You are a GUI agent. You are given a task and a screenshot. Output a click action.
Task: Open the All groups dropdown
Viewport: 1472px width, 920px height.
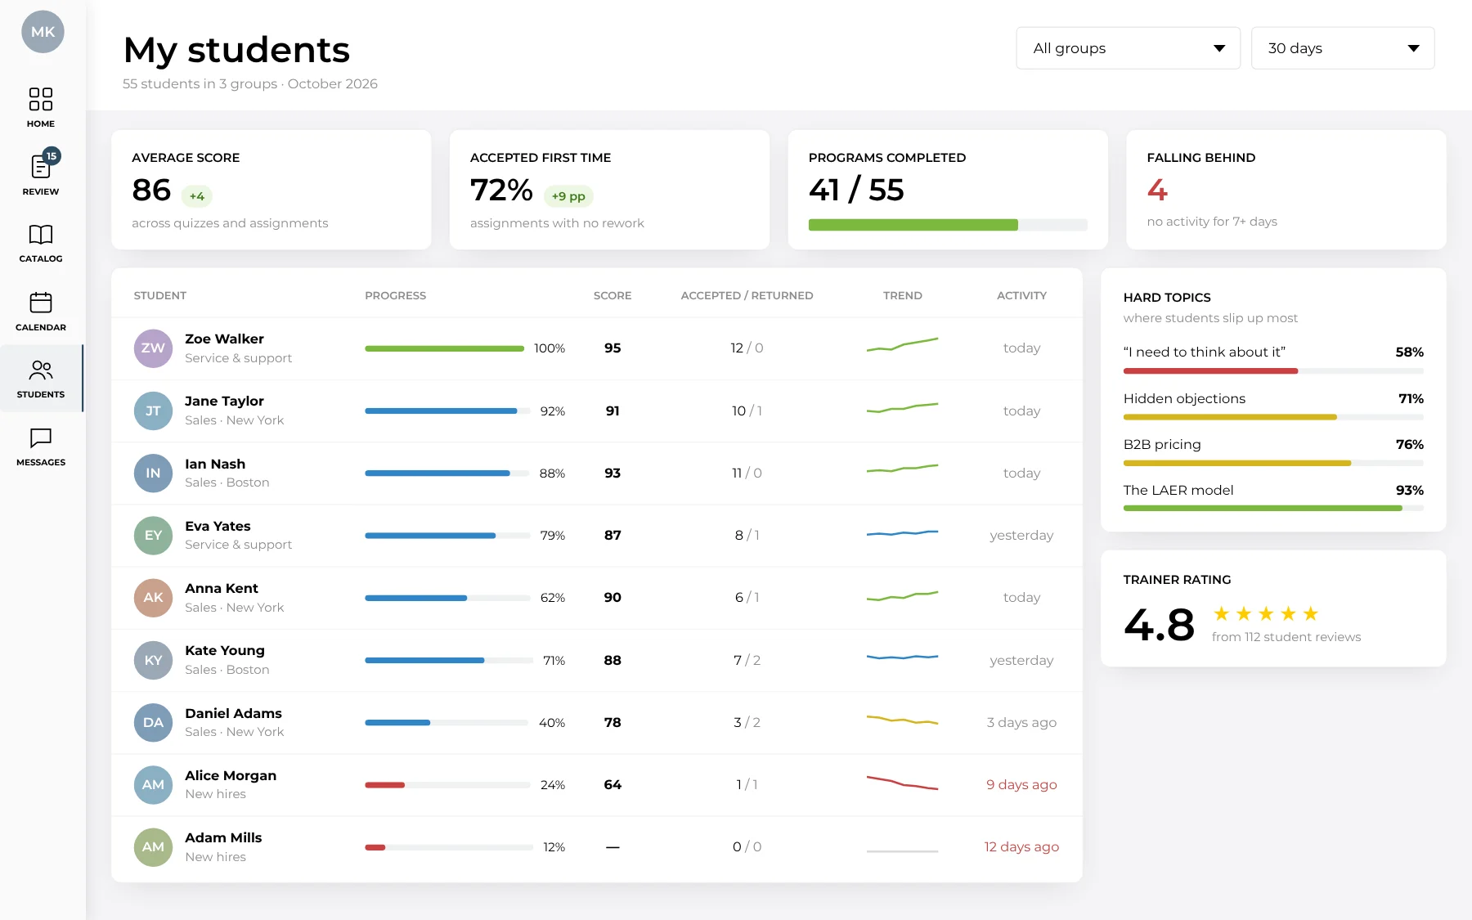[1128, 48]
